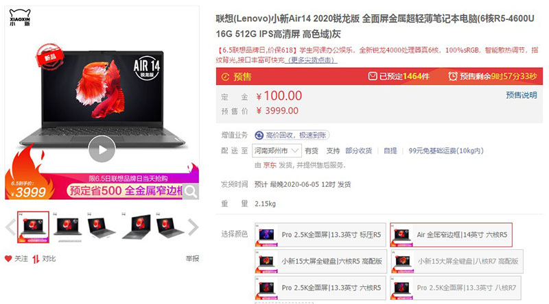Select Air 金属窄边框 14英寸 六核R5 option

(451, 234)
